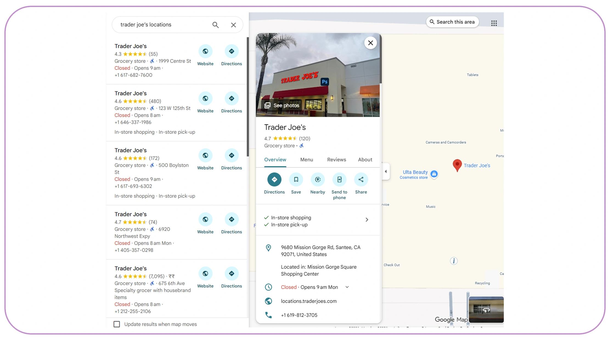Expand the Closed Opens 9 am Mon hours

coord(347,287)
